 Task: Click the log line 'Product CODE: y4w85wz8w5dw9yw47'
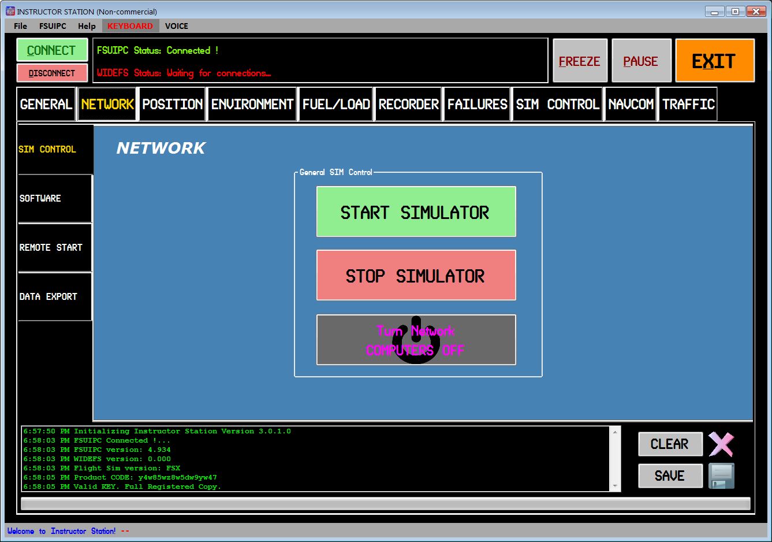click(120, 477)
